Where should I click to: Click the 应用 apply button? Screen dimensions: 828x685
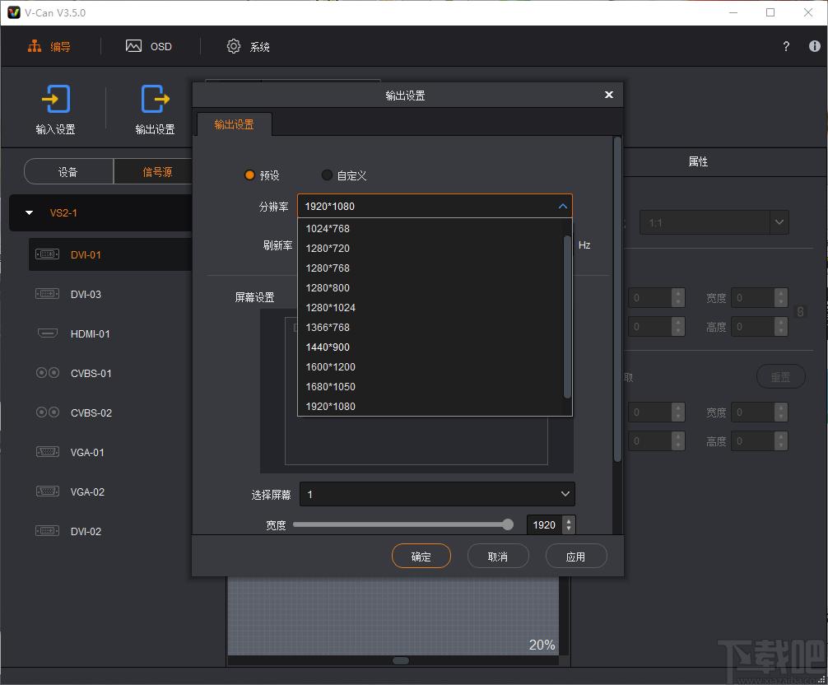[575, 556]
